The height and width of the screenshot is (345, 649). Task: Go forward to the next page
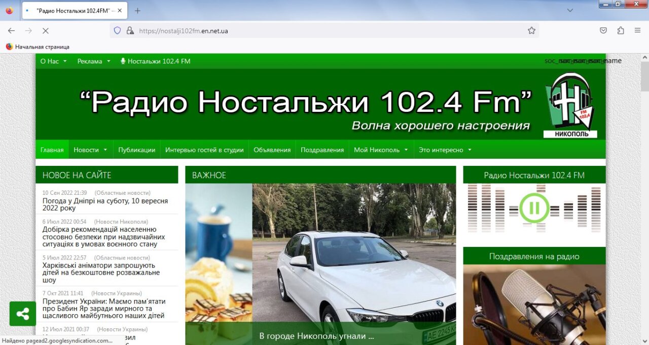click(28, 31)
